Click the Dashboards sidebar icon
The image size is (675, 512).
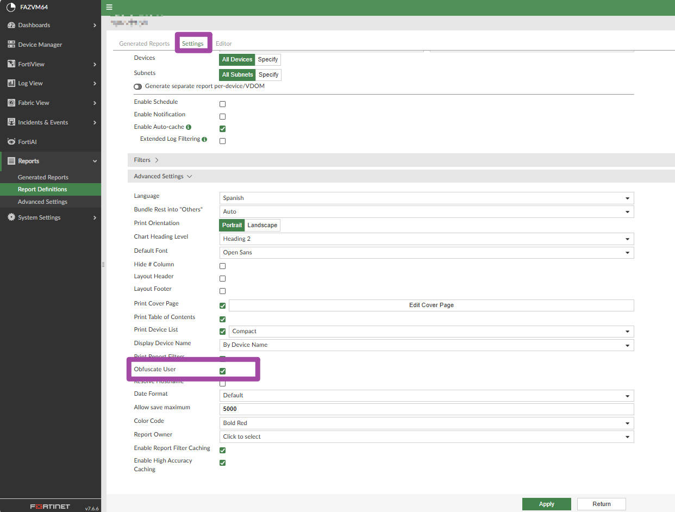coord(11,25)
